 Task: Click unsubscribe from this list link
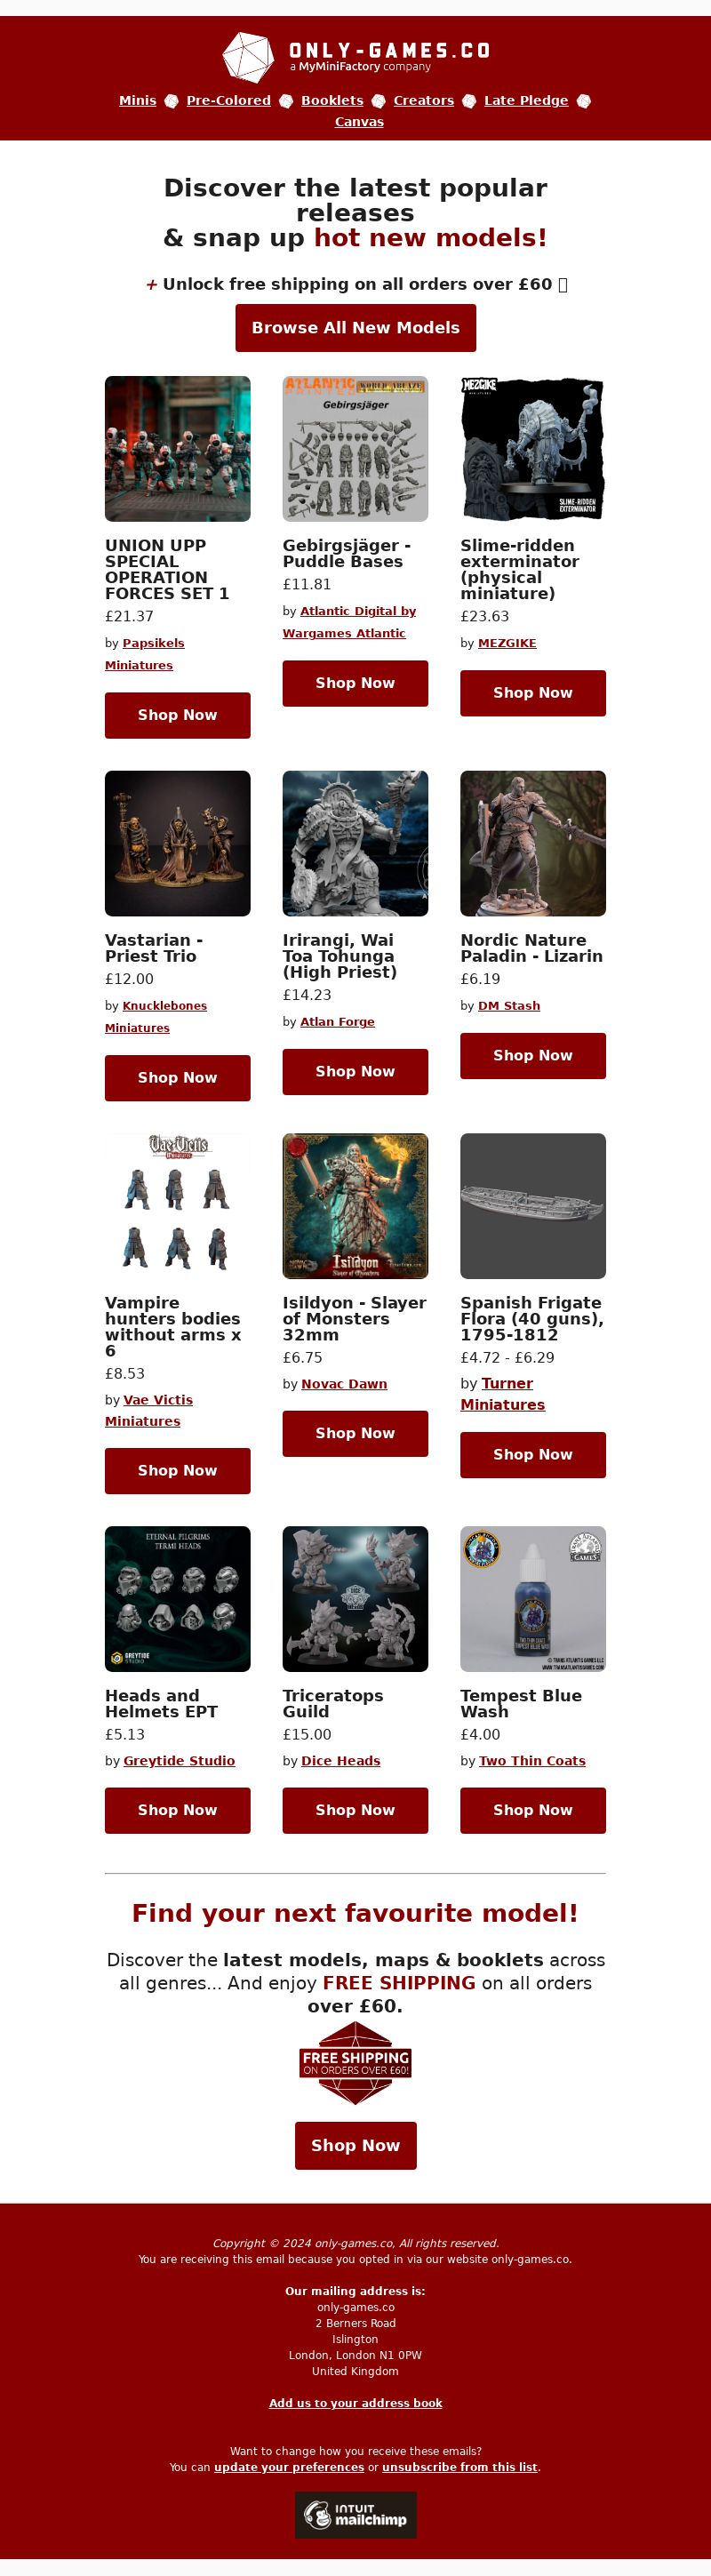(x=459, y=2466)
